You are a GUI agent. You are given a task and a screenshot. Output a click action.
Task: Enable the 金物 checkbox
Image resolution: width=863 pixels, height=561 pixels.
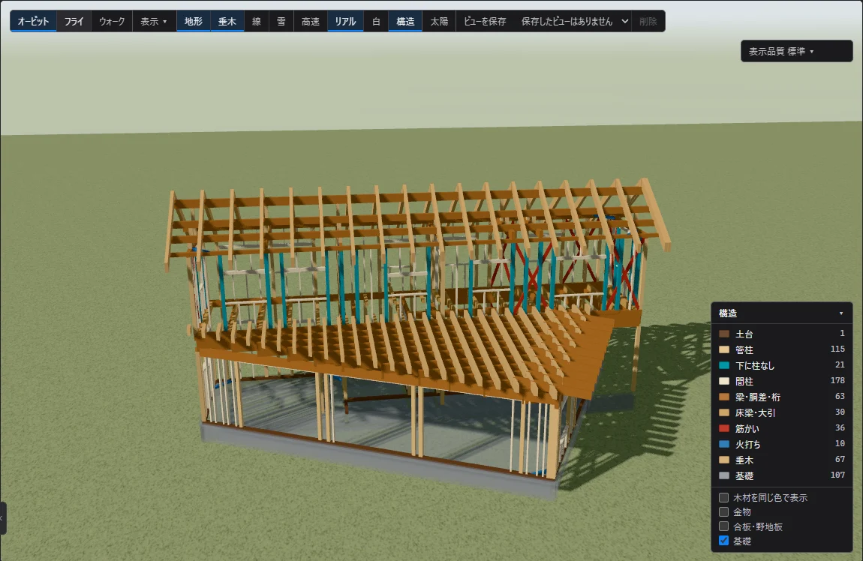point(723,511)
